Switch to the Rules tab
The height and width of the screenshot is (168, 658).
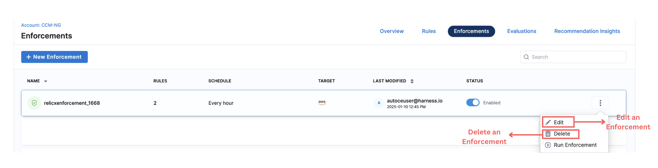coord(429,31)
